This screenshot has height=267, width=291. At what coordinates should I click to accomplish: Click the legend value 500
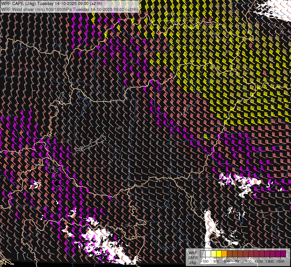tap(227, 261)
